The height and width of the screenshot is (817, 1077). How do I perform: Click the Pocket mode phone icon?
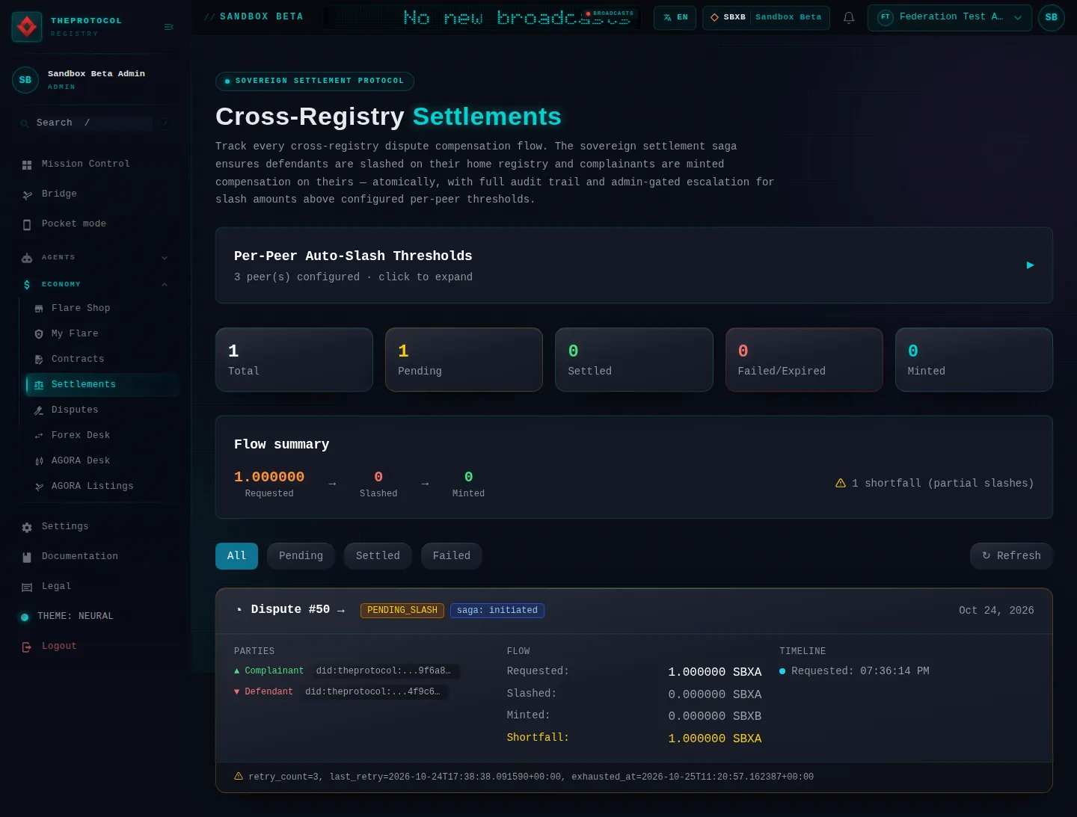[27, 224]
